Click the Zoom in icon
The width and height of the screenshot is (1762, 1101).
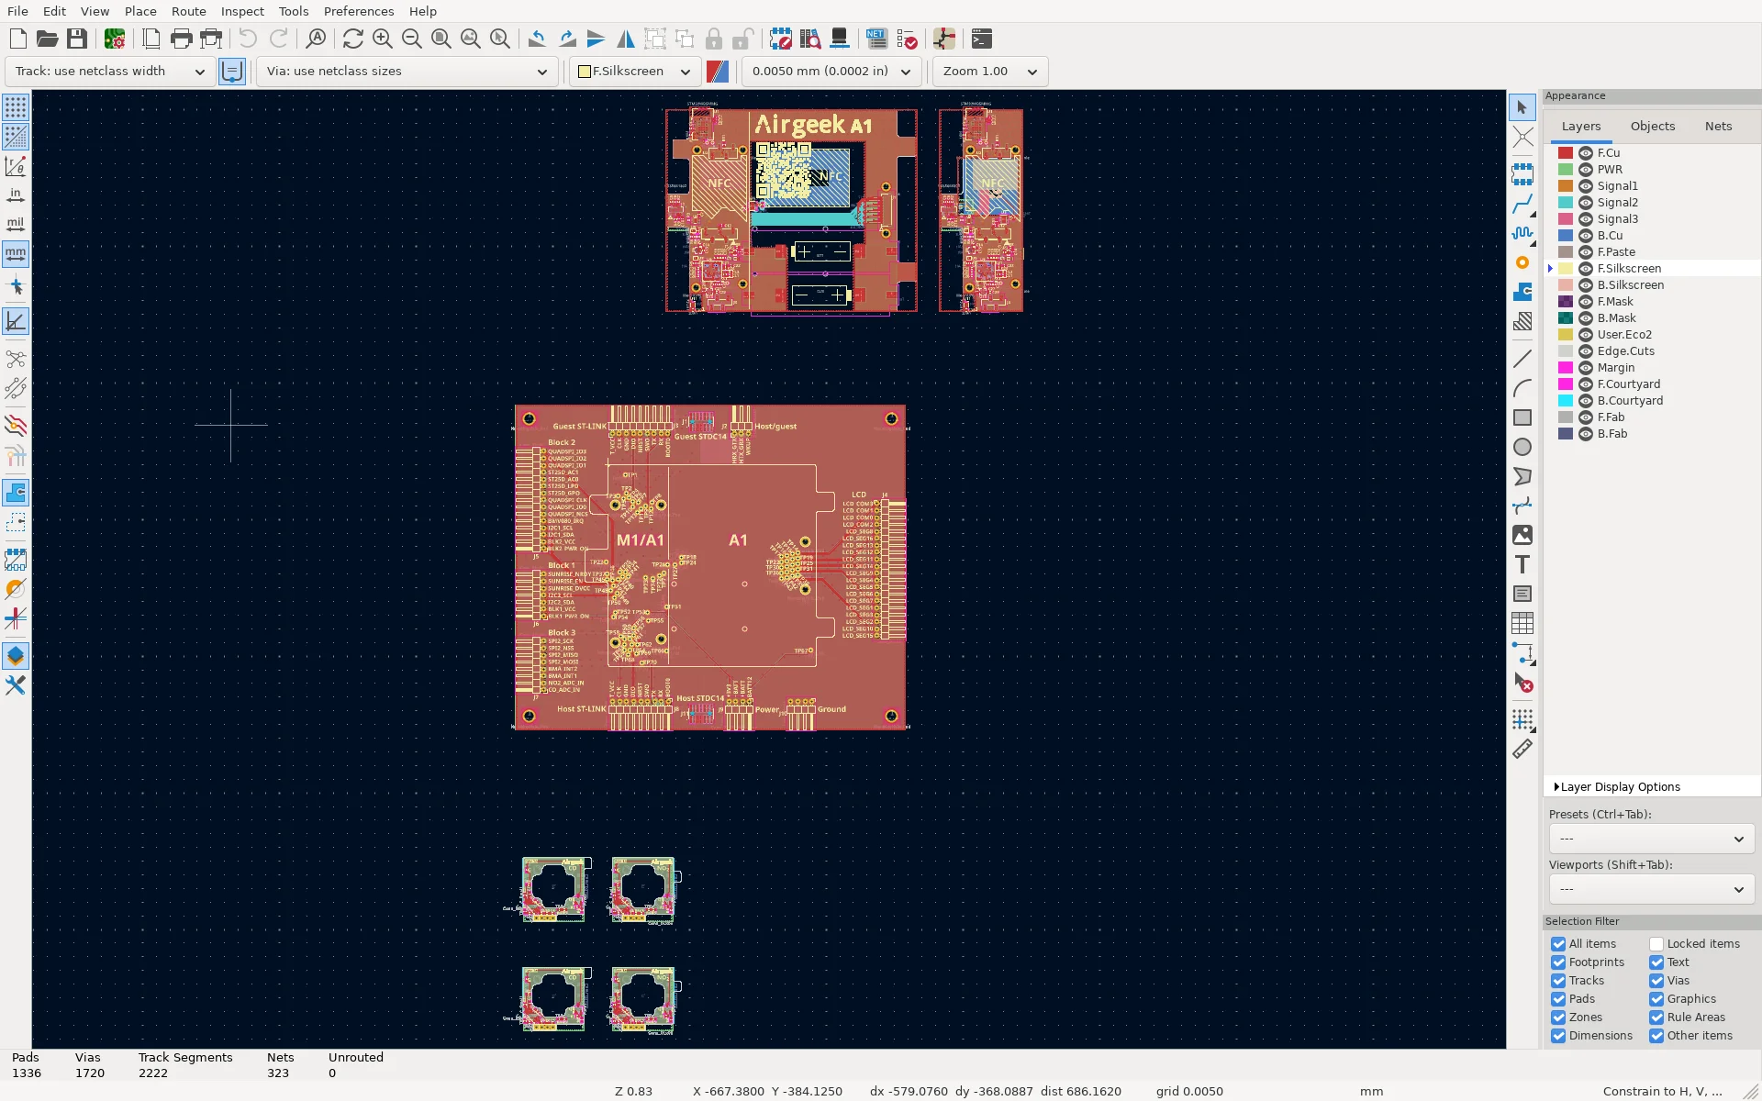click(x=383, y=39)
